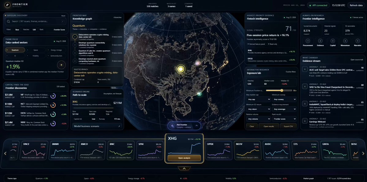Screen dimensions: 367x182
Task: Toggle the Derived feature panel chip
Action: [x=257, y=44]
